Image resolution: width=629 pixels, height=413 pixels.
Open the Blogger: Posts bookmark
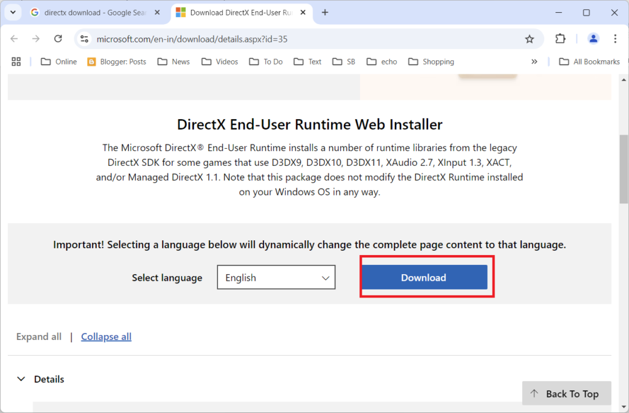point(117,62)
